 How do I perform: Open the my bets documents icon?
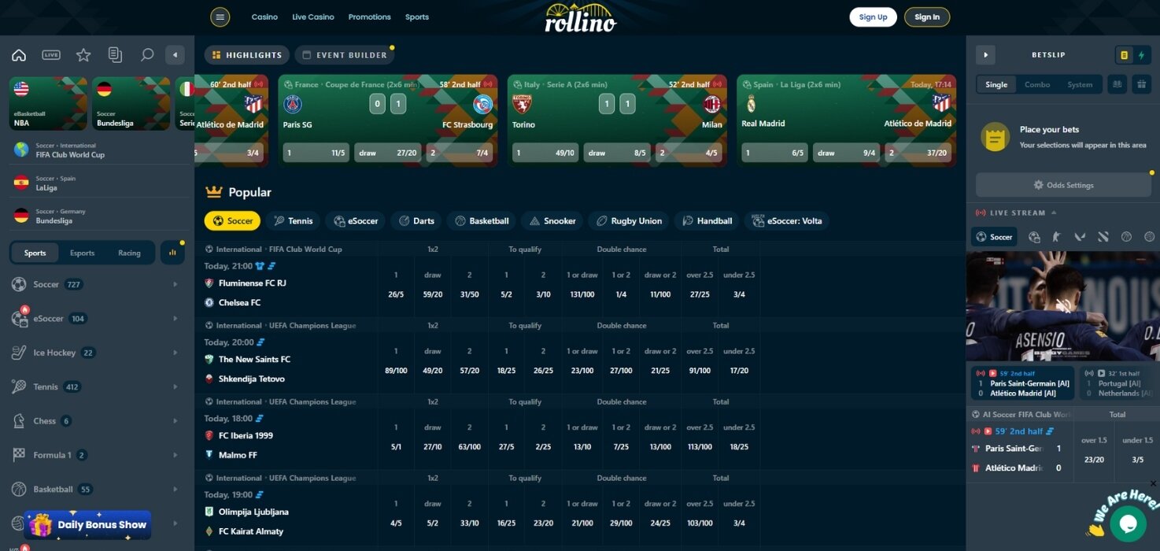[x=115, y=55]
